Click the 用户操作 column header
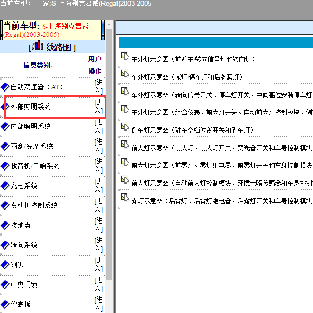 coord(95,65)
